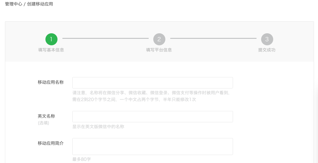Focus the 移动应用名称 input field
The width and height of the screenshot is (318, 163).
pos(153,83)
